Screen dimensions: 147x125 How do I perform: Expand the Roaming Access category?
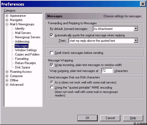(x=7, y=72)
